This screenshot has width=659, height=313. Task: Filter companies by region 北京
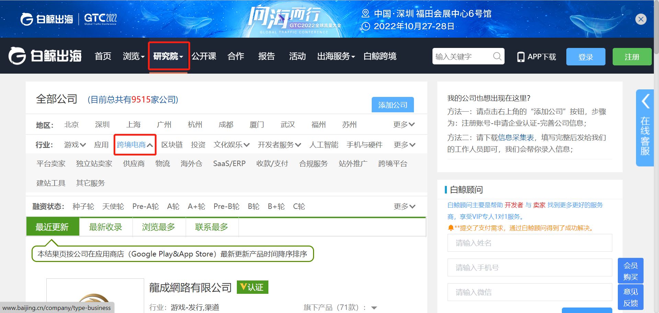tap(71, 124)
